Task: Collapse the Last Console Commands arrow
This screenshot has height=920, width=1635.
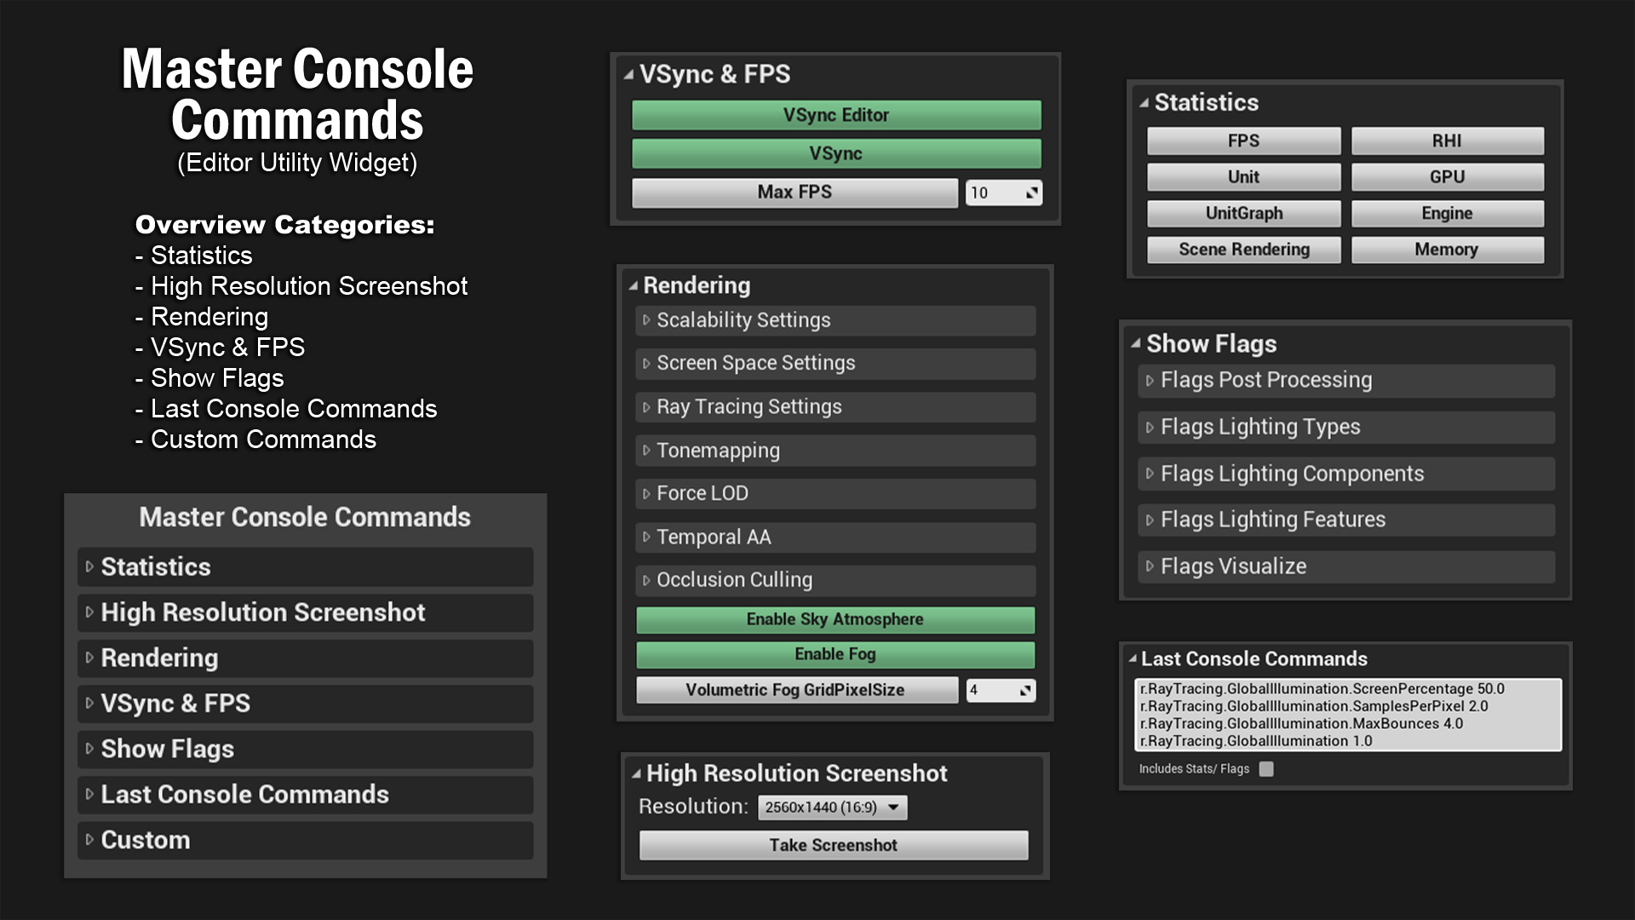Action: 1132,659
